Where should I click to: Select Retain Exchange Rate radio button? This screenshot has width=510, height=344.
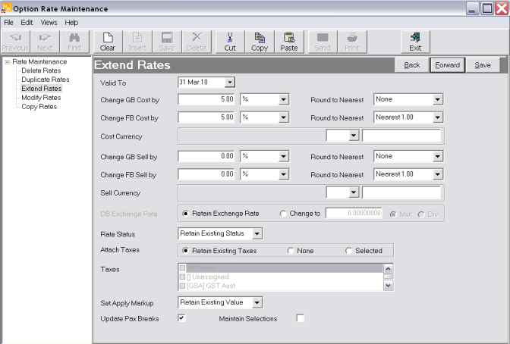185,214
